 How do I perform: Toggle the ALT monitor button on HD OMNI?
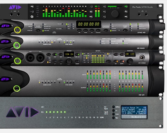pos(116,61)
